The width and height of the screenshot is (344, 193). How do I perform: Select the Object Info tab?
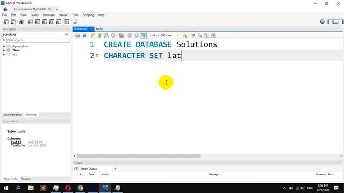point(10,179)
